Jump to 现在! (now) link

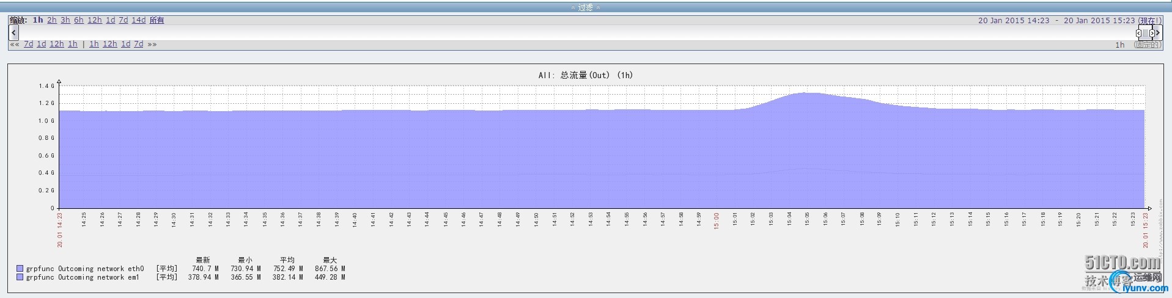click(1150, 20)
